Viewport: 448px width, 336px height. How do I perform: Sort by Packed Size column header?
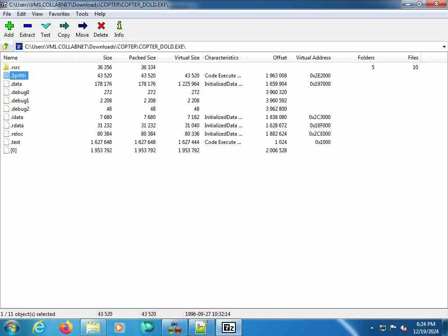click(136, 57)
